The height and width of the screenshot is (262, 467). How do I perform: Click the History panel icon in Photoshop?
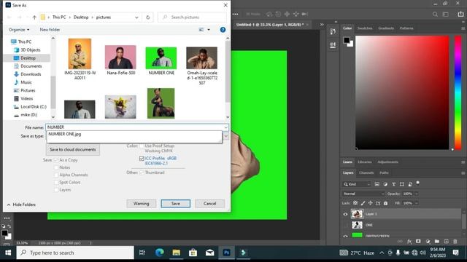click(x=333, y=31)
